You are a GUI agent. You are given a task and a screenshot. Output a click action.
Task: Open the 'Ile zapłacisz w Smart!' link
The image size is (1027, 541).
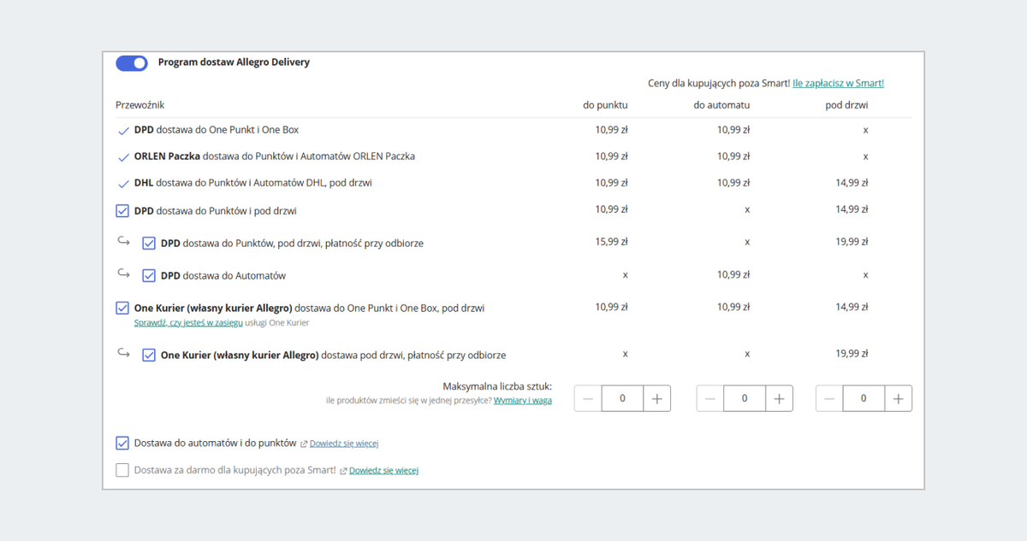coord(838,84)
